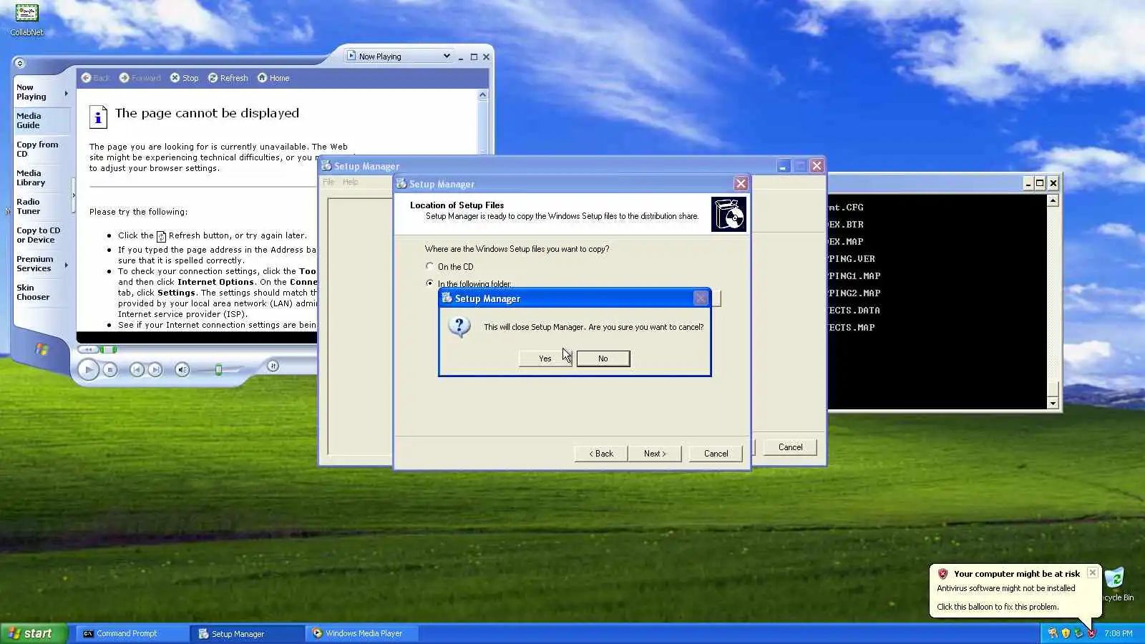The width and height of the screenshot is (1145, 644).
Task: Click 'The page cannot be displayed' heading
Action: coord(207,113)
